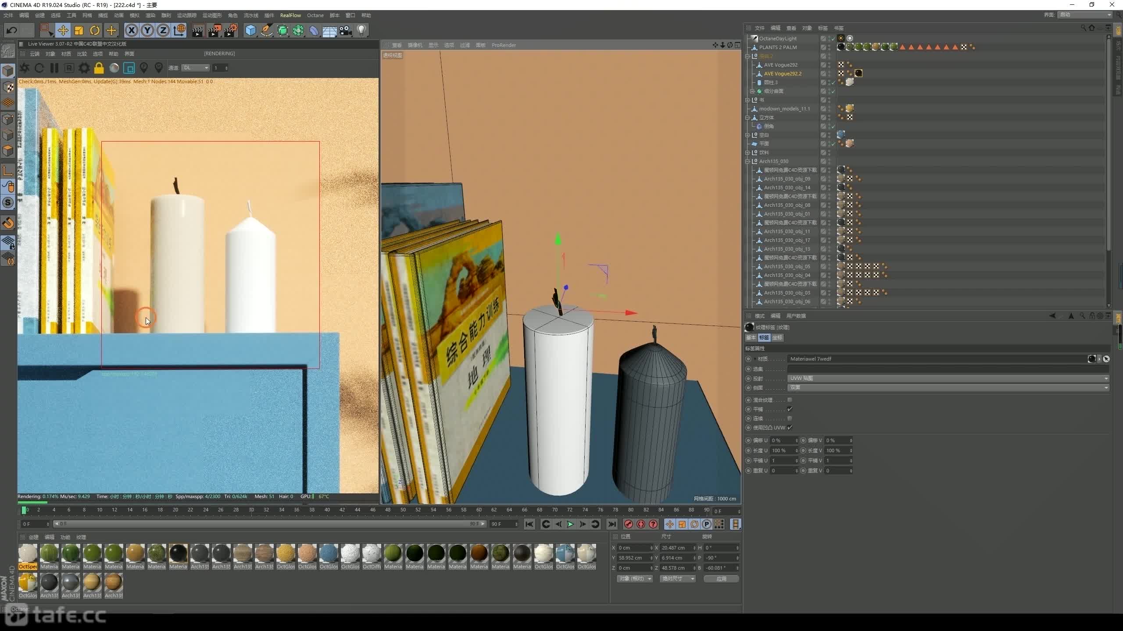1123x631 pixels.
Task: Click the Live Viewer pick material icon
Action: pos(159,68)
